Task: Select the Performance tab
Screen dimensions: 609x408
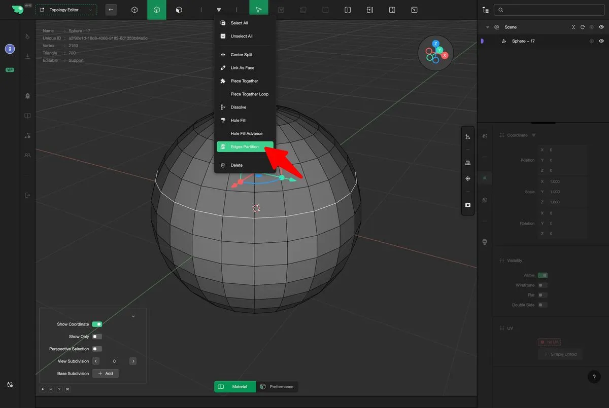Action: 277,387
